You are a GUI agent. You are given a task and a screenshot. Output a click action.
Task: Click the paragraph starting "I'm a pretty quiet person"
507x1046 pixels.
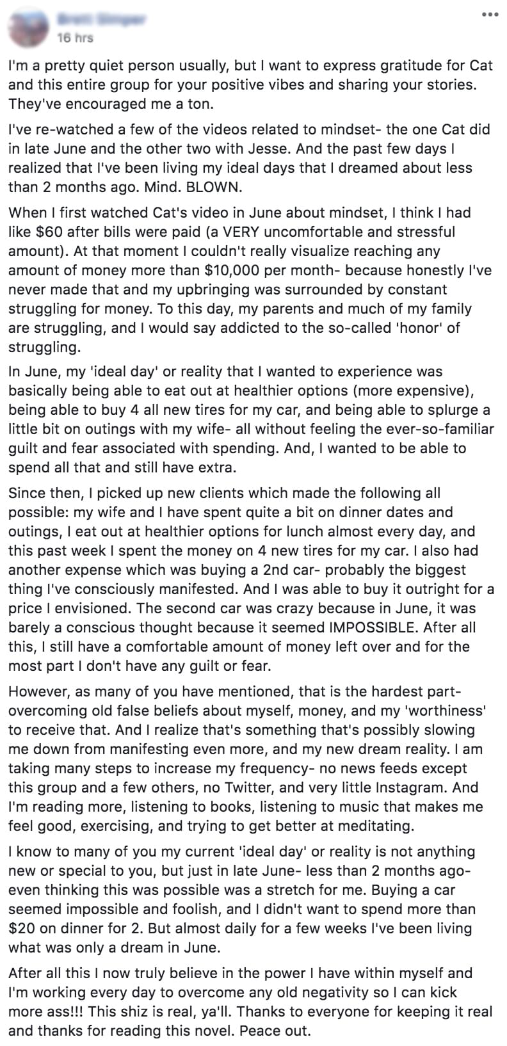pos(250,84)
